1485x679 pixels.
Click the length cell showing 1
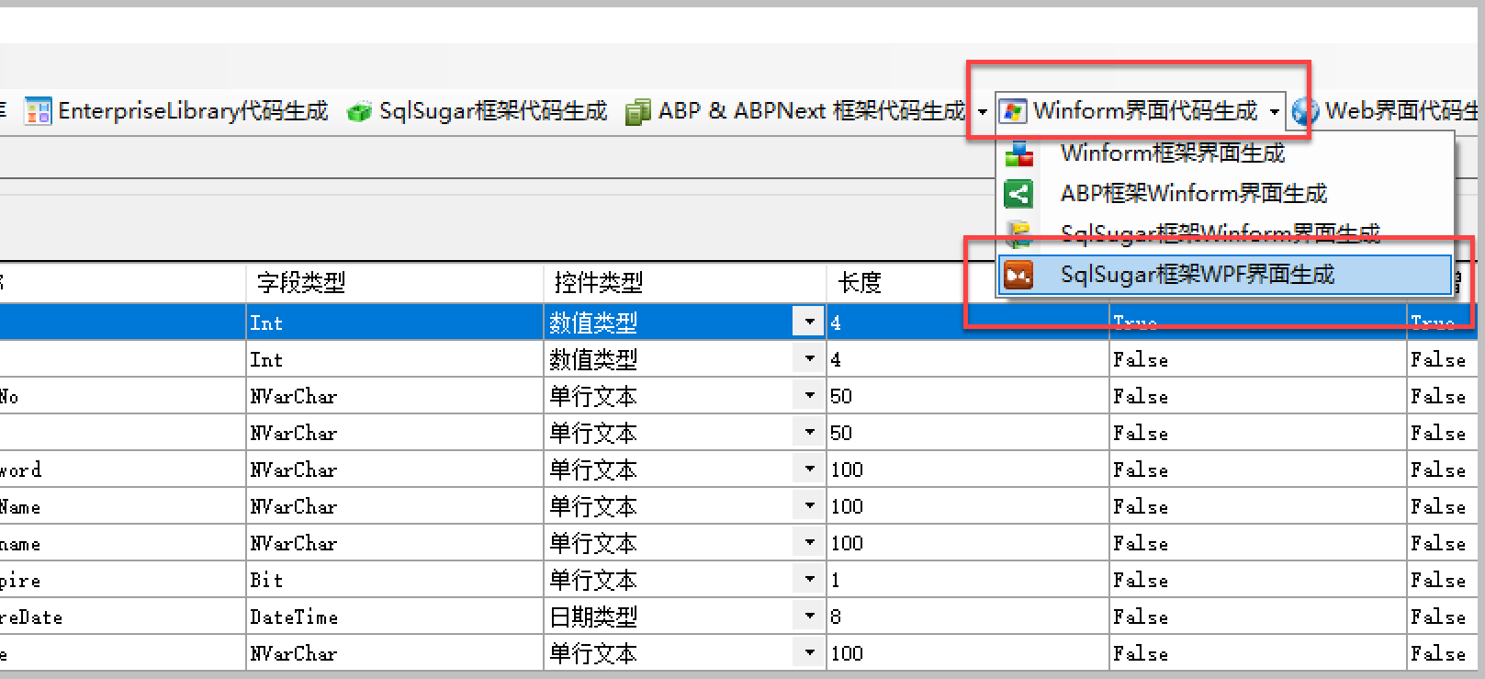[968, 580]
